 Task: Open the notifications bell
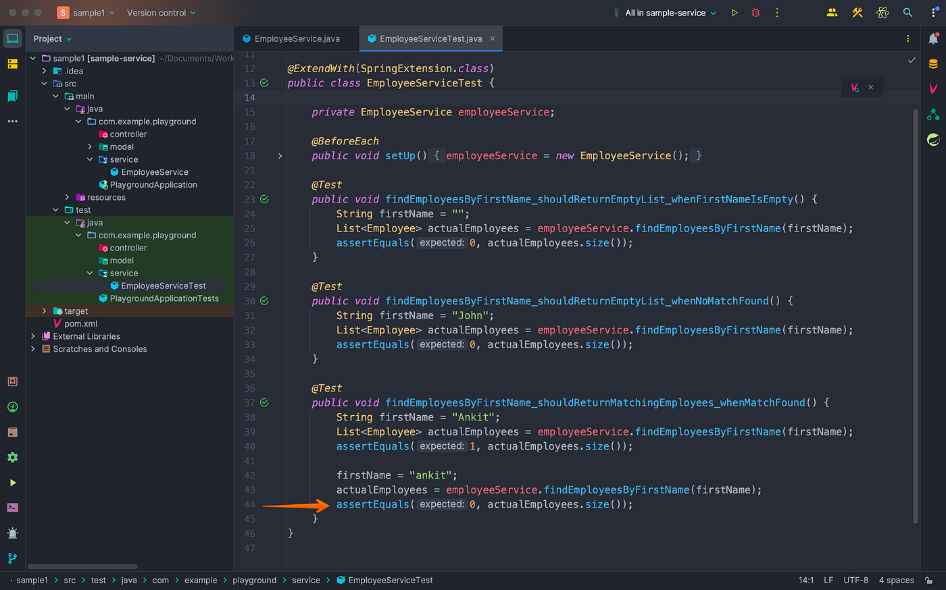933,38
